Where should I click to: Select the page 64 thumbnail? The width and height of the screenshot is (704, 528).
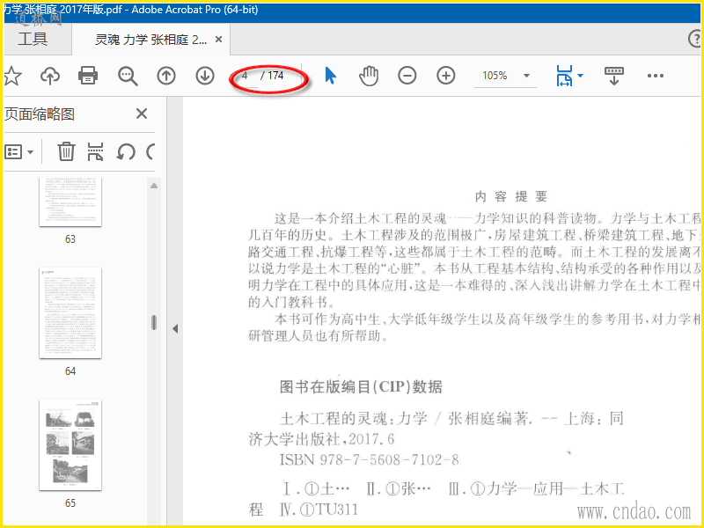tap(70, 313)
